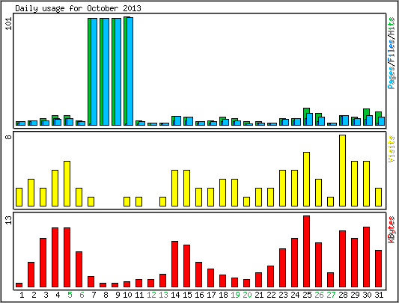Click day label "22" on the bottom axis
The width and height of the screenshot is (399, 303).
tap(271, 295)
